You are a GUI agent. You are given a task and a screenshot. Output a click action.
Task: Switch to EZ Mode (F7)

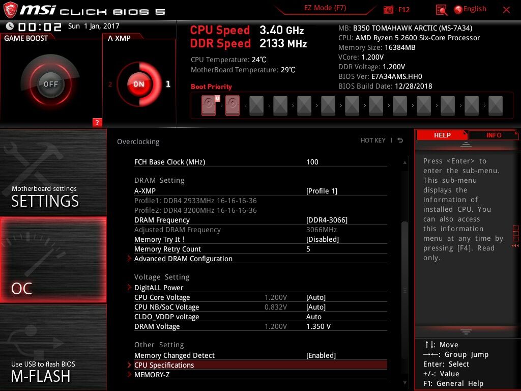[325, 8]
